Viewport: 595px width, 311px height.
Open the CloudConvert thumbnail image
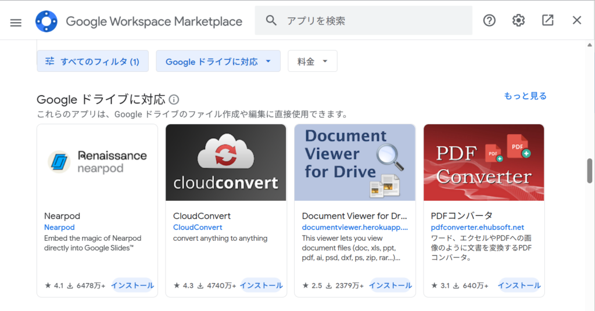click(226, 162)
